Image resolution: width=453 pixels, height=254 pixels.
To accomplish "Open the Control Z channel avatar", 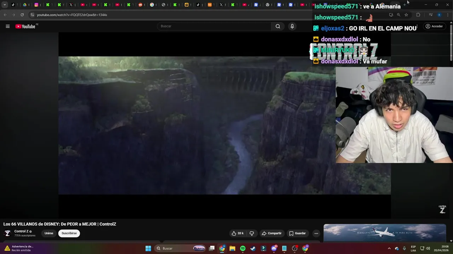I will [7, 233].
